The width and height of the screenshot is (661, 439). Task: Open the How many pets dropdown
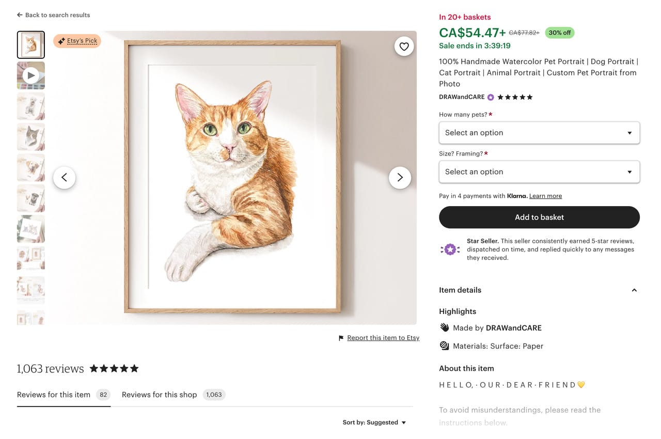[539, 133]
